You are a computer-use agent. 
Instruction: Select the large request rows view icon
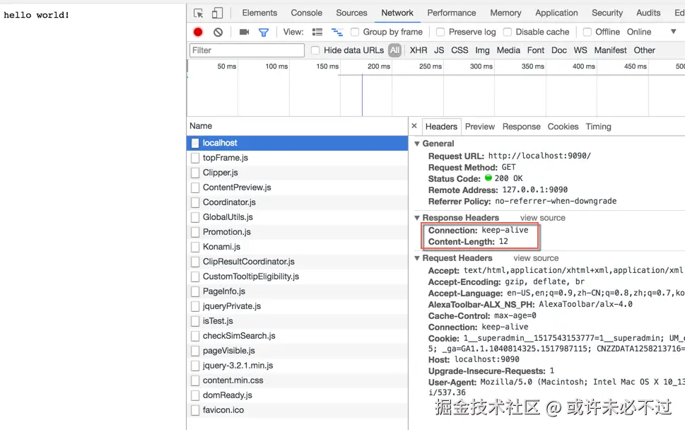pyautogui.click(x=317, y=32)
